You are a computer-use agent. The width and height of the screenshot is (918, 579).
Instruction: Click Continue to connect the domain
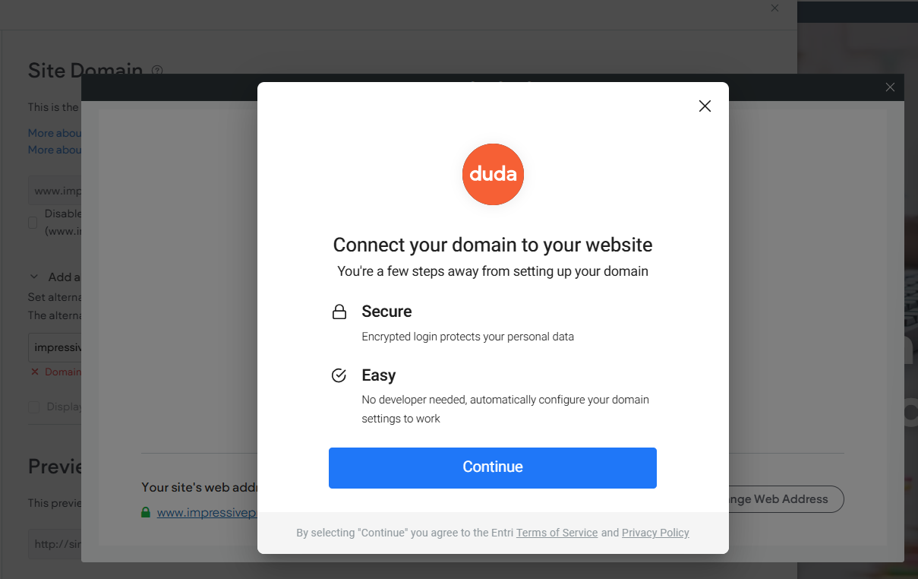point(493,467)
